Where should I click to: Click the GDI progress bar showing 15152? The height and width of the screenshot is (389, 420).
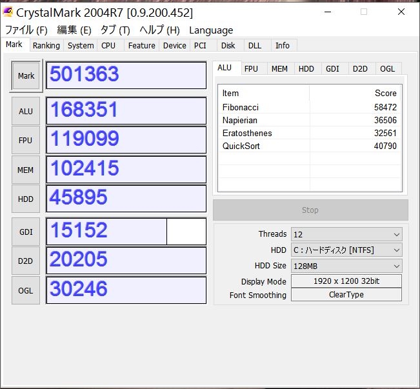(126, 232)
